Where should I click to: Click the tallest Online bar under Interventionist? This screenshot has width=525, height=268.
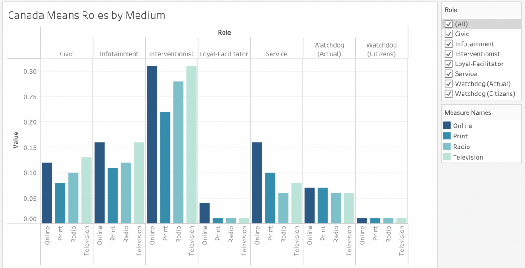click(x=152, y=143)
